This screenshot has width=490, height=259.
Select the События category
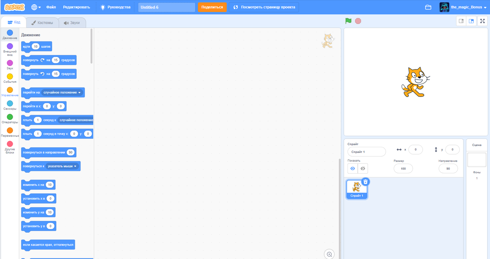click(10, 78)
